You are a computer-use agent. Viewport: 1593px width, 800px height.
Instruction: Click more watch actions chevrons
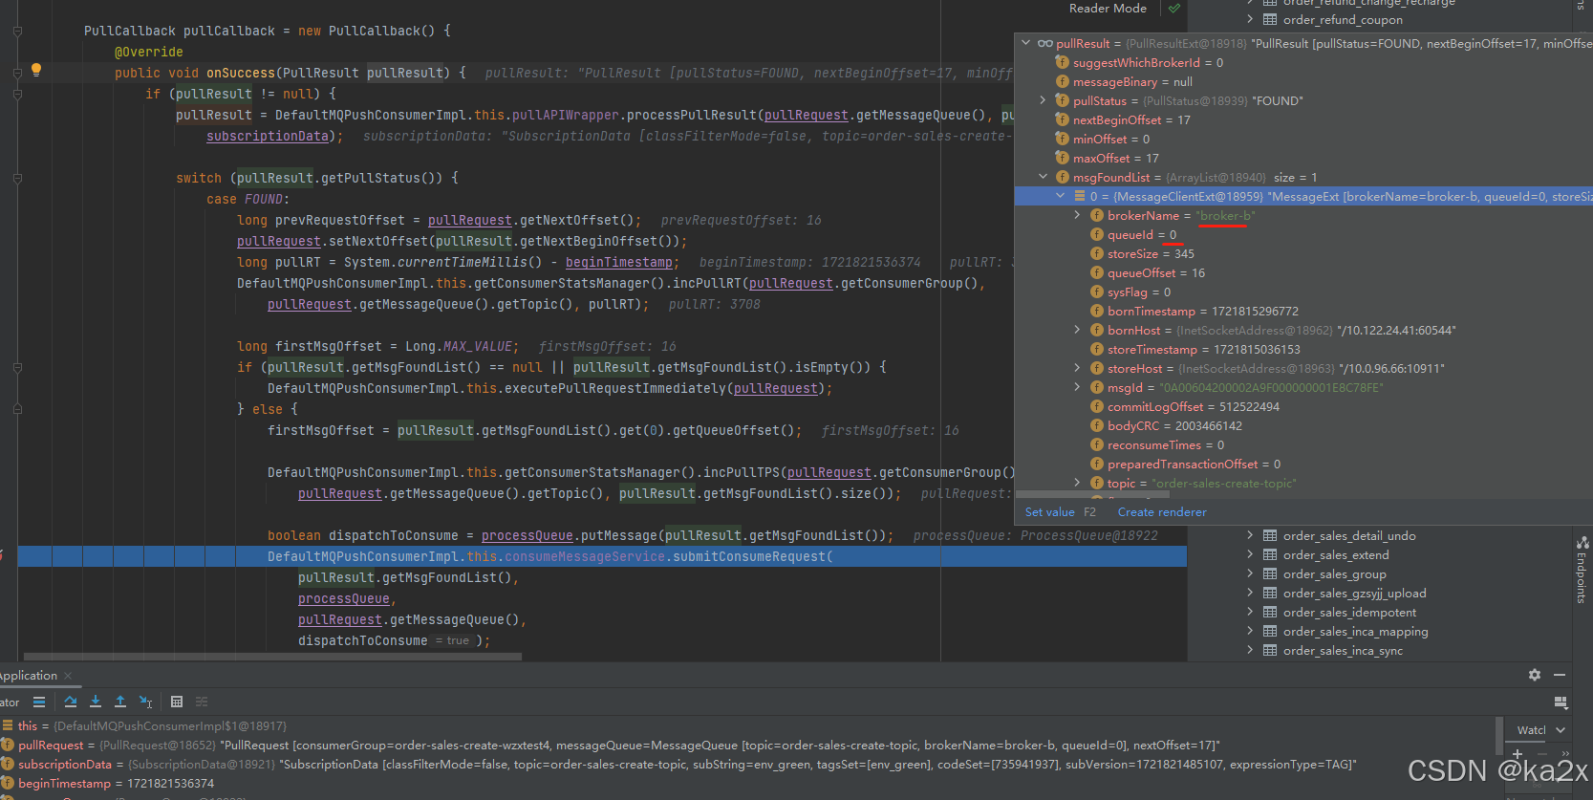pos(1565,754)
